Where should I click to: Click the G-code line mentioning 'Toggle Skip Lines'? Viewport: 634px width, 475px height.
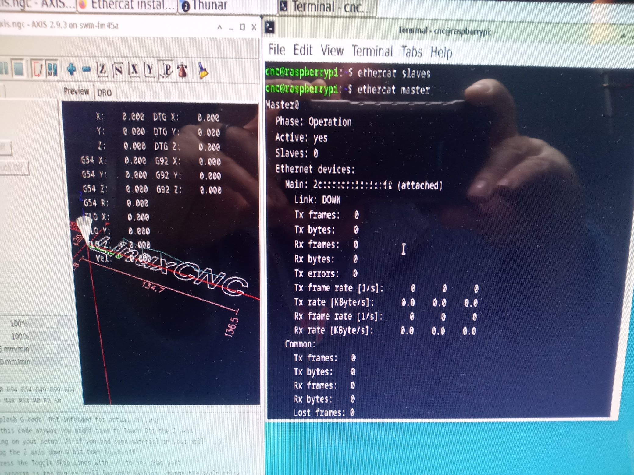click(93, 463)
